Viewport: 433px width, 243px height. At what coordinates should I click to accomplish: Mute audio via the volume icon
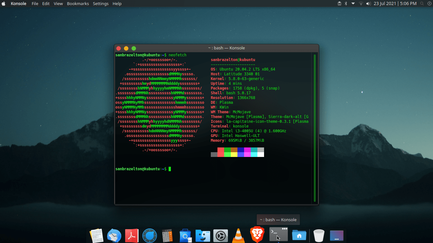click(368, 3)
